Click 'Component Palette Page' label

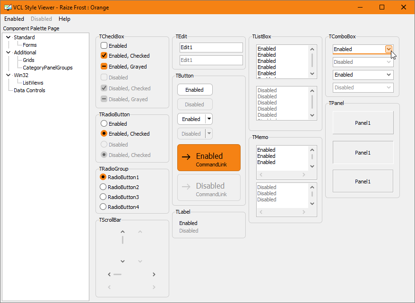[31, 28]
